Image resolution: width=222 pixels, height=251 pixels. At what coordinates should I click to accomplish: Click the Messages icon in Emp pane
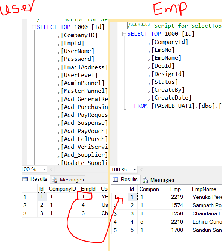145,180
